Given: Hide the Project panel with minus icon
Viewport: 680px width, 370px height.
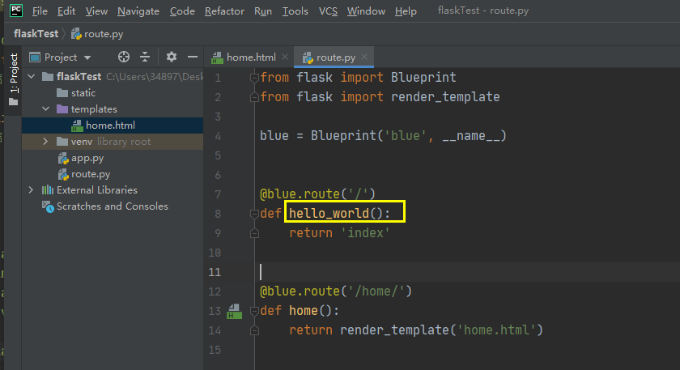Looking at the screenshot, I should tap(193, 57).
